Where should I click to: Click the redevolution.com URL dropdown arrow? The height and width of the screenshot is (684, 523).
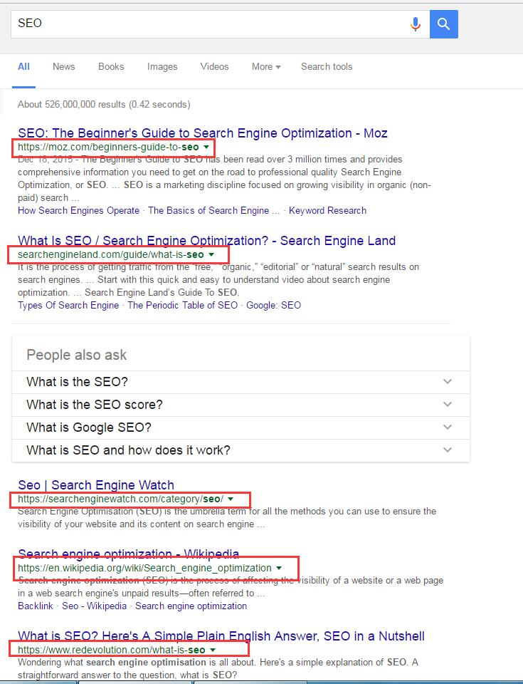[213, 651]
